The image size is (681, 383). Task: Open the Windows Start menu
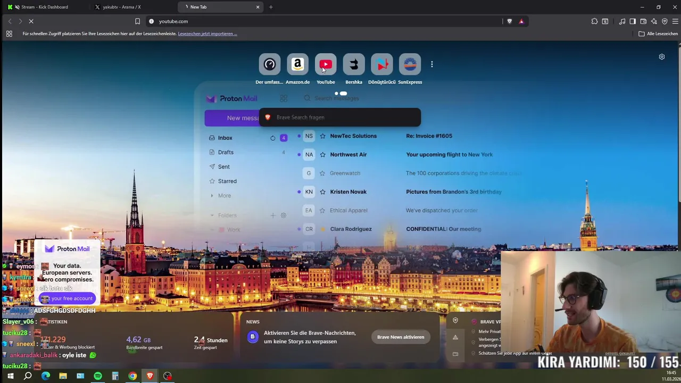click(x=10, y=376)
